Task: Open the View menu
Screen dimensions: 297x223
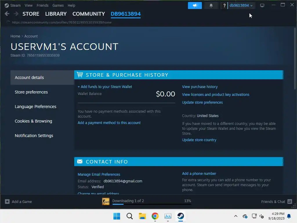Action: coord(29,6)
